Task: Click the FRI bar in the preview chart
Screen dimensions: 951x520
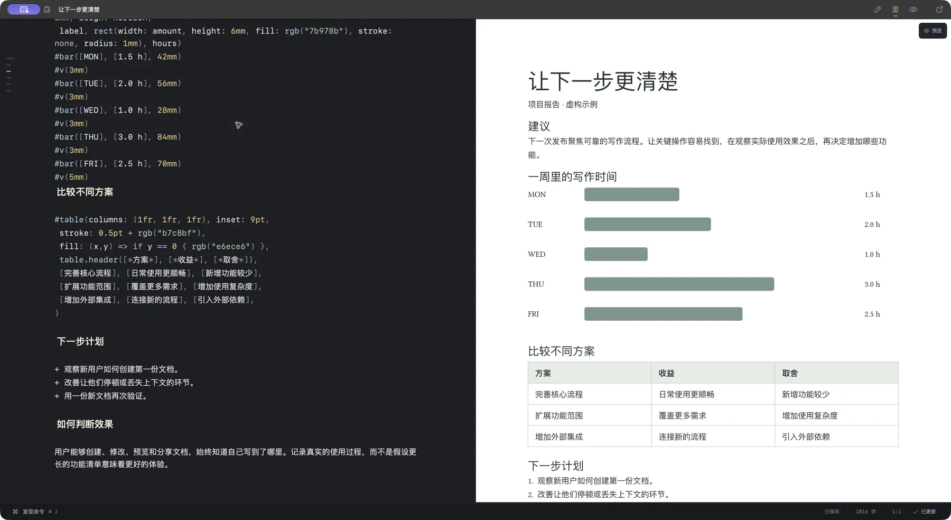Action: coord(663,314)
